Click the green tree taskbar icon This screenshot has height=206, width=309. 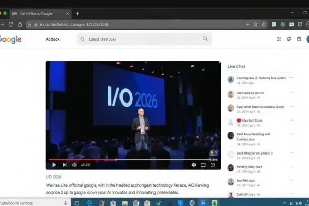(x=214, y=203)
